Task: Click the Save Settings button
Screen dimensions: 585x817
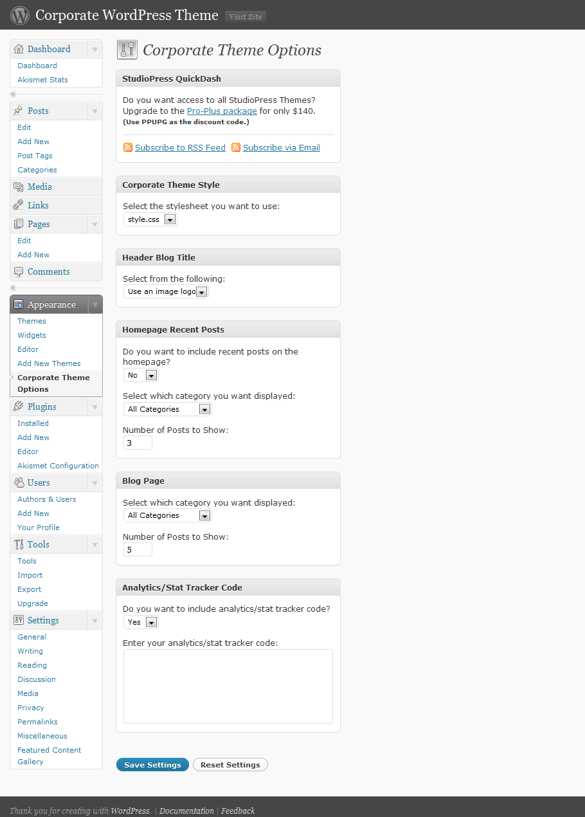Action: click(x=152, y=765)
